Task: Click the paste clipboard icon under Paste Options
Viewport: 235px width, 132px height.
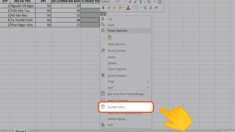Action: click(x=110, y=37)
